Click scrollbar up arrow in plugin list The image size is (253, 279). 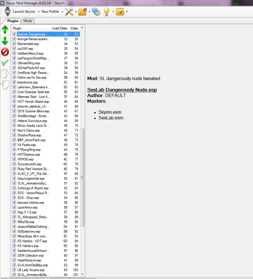(x=82, y=28)
